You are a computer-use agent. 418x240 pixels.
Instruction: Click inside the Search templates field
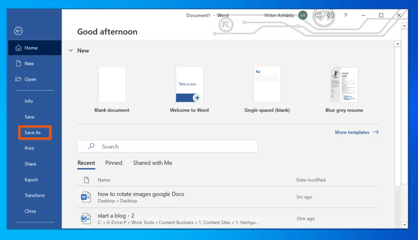pos(167,146)
